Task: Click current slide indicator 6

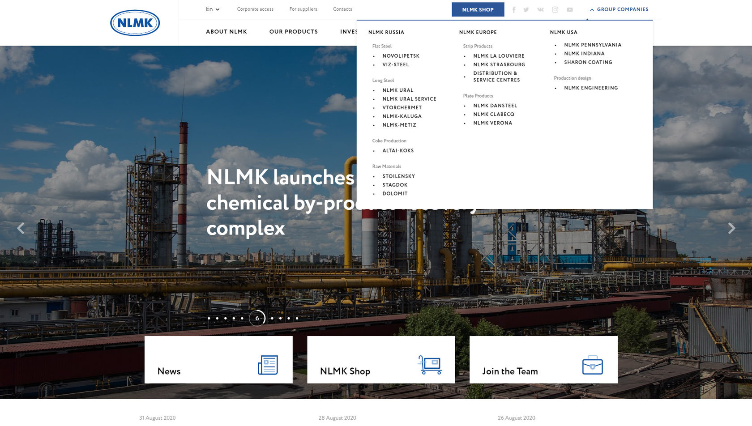Action: [x=257, y=318]
